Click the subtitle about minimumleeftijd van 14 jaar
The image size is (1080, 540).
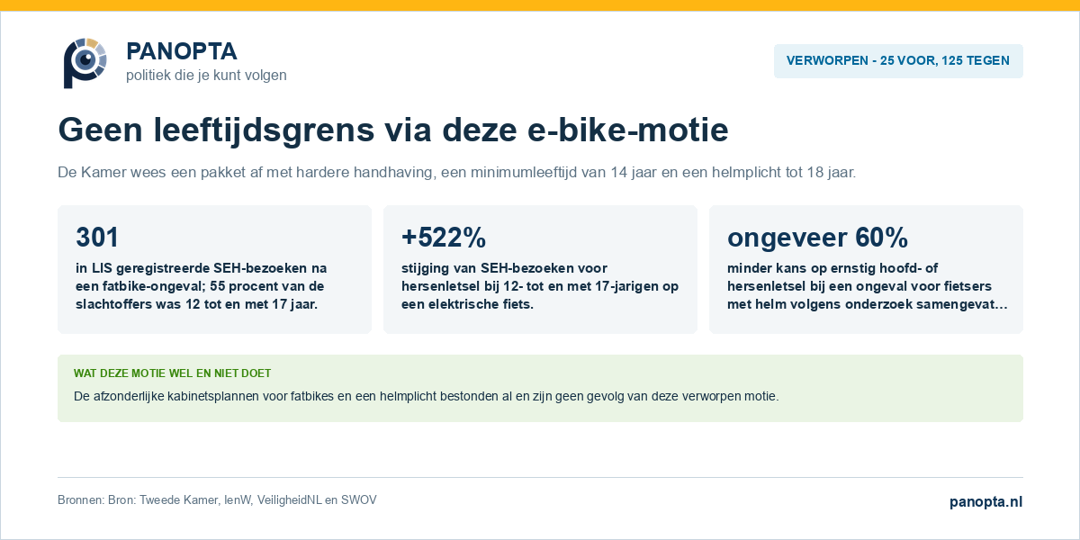pos(457,172)
